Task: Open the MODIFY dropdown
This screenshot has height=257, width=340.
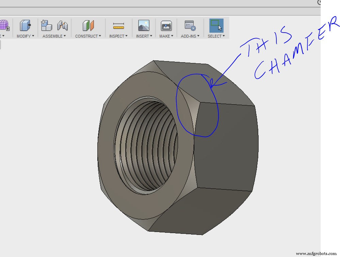Action: tap(26, 36)
